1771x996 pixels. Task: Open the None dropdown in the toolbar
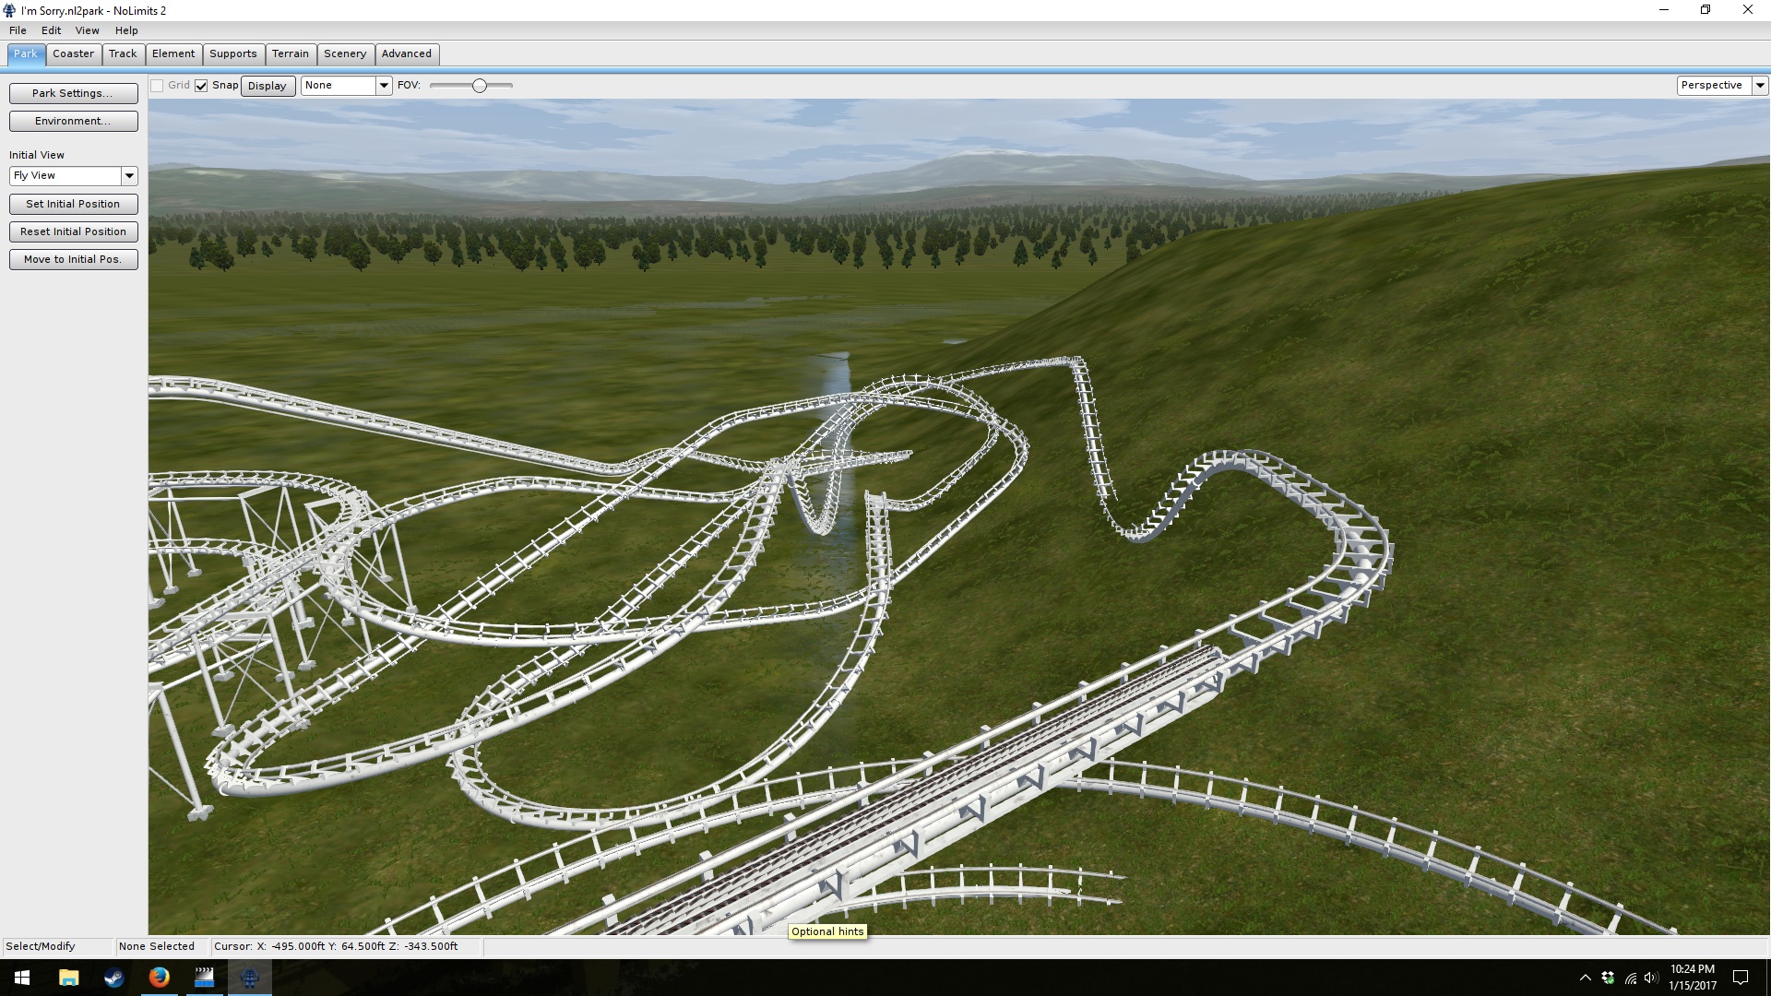[384, 85]
